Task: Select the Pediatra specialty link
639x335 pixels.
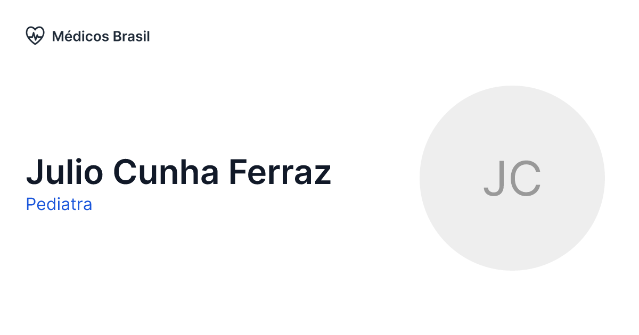Action: click(x=59, y=204)
